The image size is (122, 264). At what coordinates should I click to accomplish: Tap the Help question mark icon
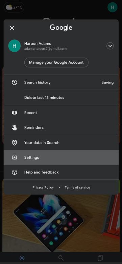pos(15,172)
